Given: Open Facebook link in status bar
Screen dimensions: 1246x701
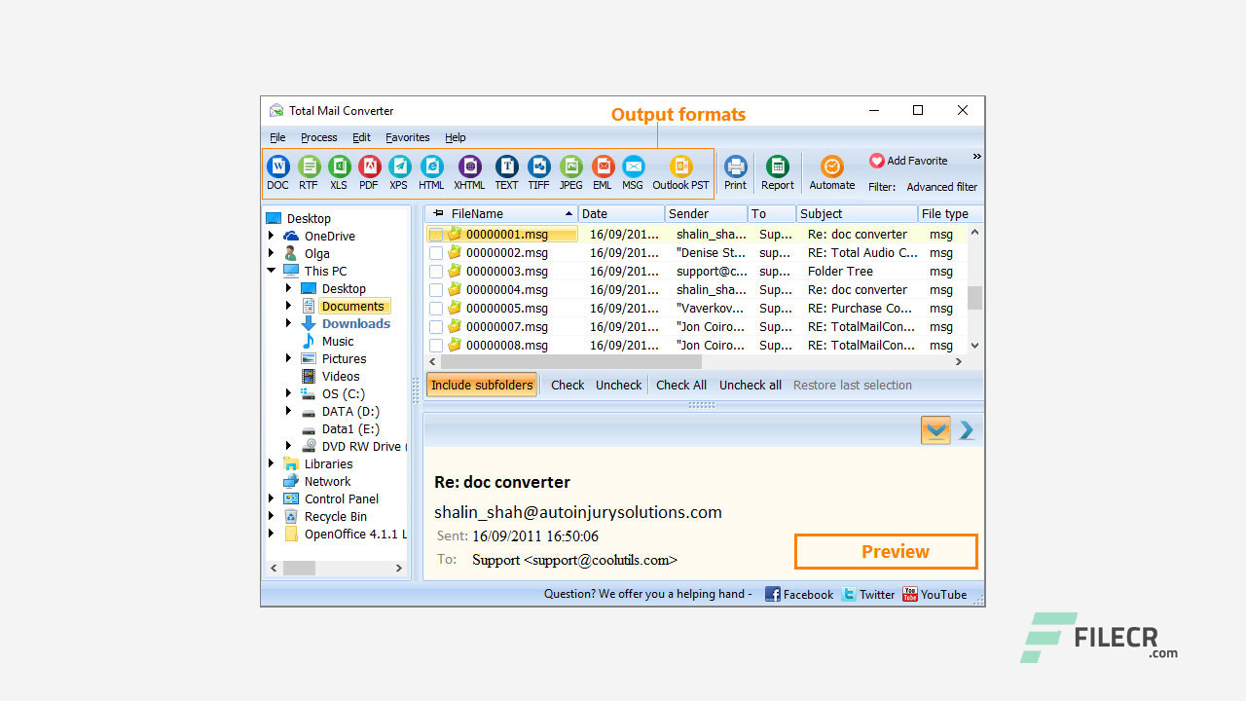Looking at the screenshot, I should 799,594.
